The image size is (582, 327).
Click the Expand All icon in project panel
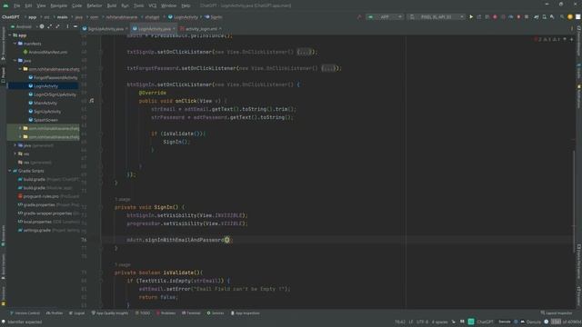pos(50,26)
